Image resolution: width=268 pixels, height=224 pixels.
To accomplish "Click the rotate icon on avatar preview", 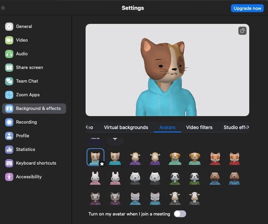I will tap(242, 31).
